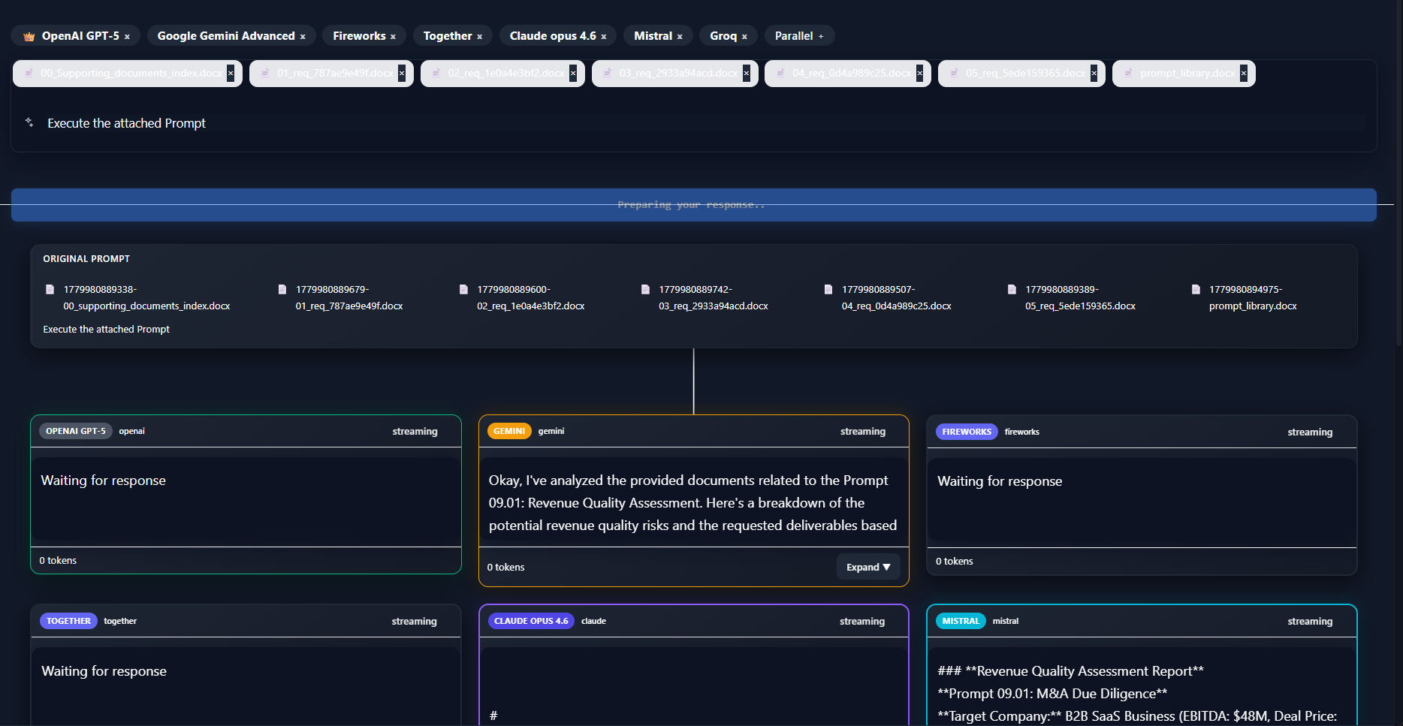
Task: Focus the 'Execute the attached Prompt' input field
Action: [706, 123]
